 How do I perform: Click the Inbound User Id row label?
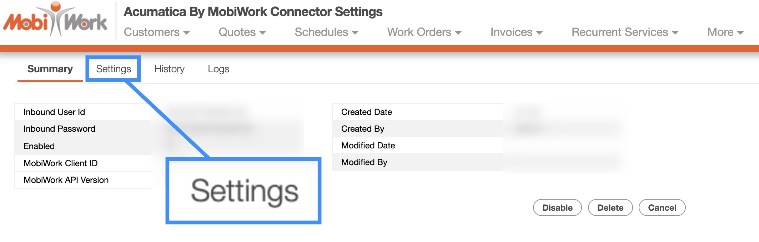(x=54, y=112)
